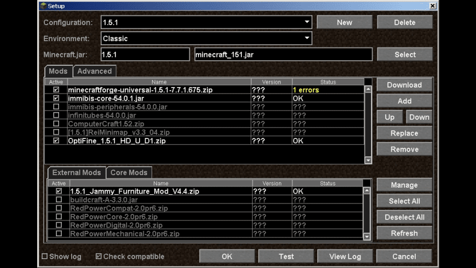This screenshot has height=268, width=476.
Task: Click the Replace button
Action: [404, 133]
